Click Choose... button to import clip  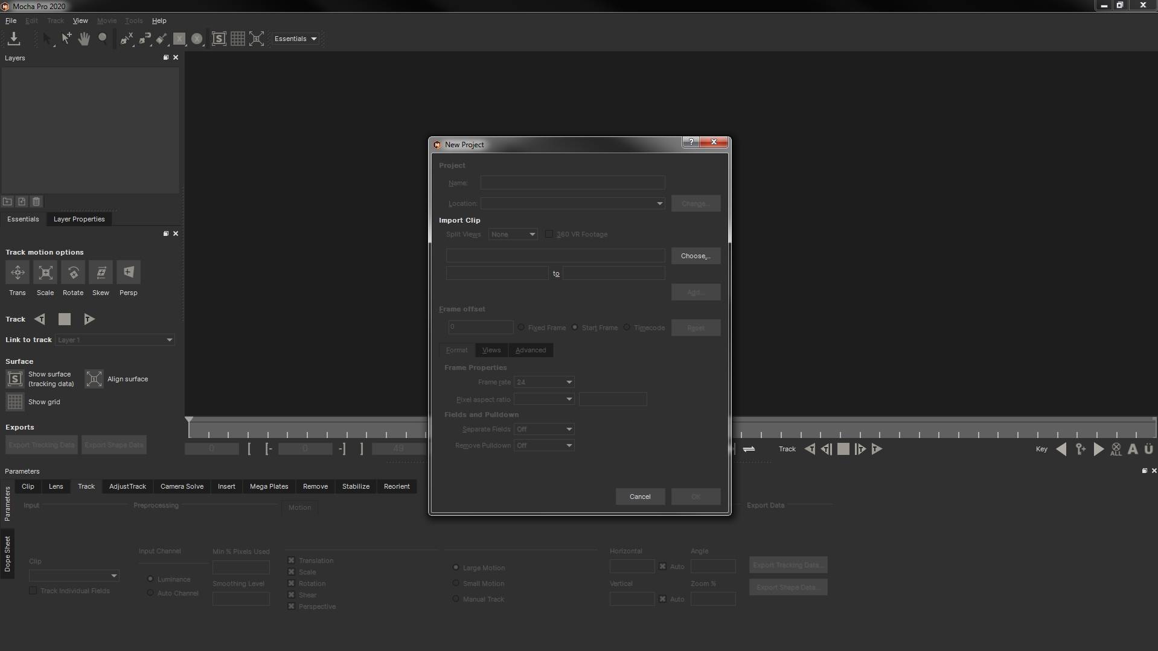[x=696, y=256]
